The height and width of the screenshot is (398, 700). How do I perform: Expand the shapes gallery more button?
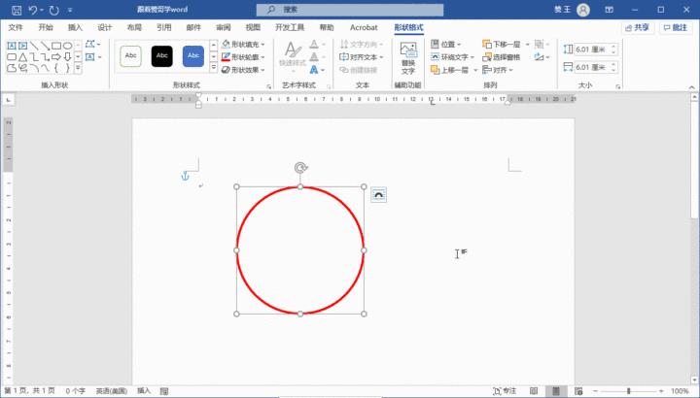coord(78,68)
